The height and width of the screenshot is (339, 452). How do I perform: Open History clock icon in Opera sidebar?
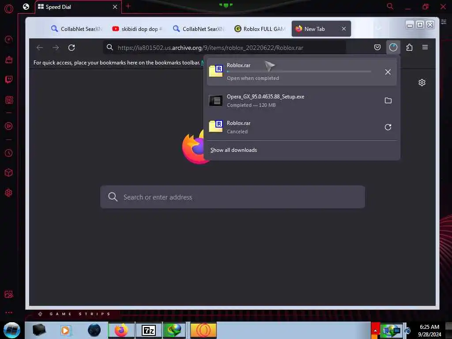[9, 153]
